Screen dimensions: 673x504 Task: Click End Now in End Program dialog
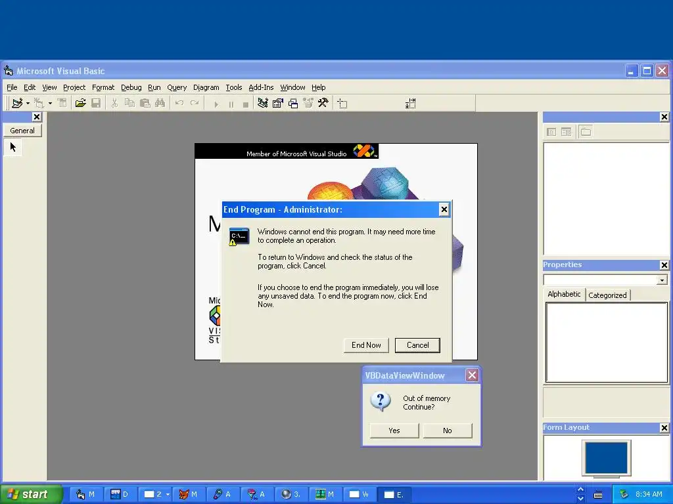(x=366, y=345)
